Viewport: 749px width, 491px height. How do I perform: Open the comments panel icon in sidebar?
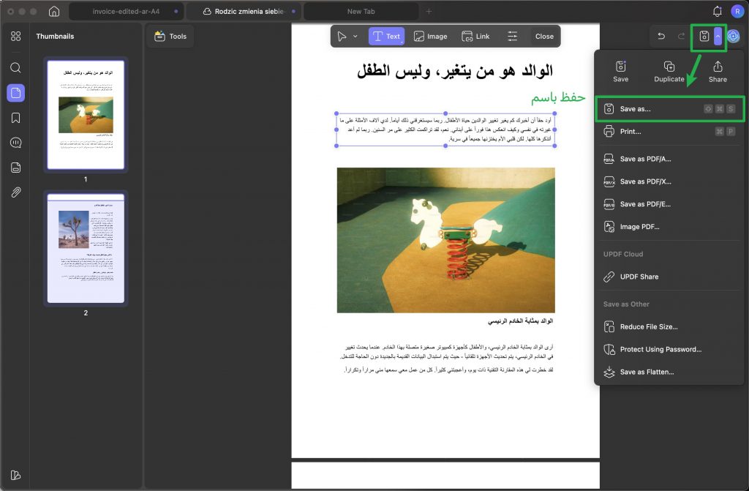point(16,143)
